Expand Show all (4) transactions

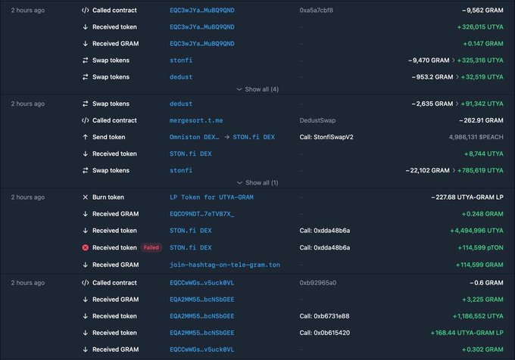point(257,89)
